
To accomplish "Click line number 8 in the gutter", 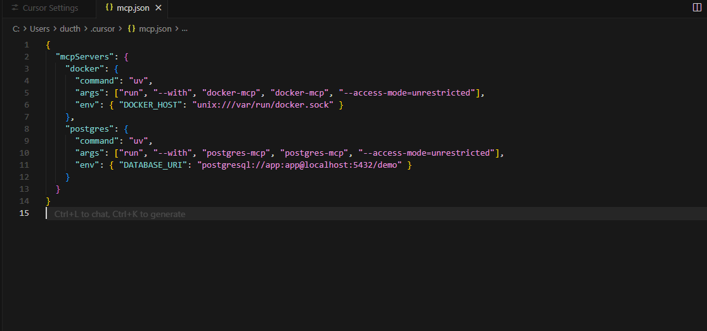I will [x=26, y=129].
